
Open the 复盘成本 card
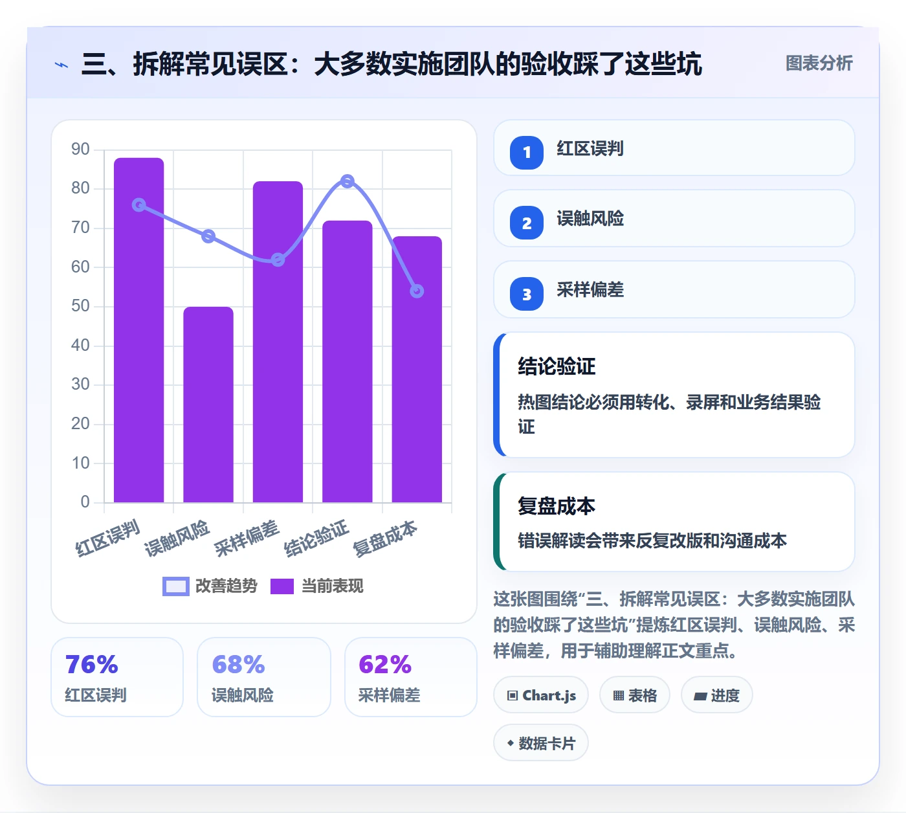(x=674, y=522)
